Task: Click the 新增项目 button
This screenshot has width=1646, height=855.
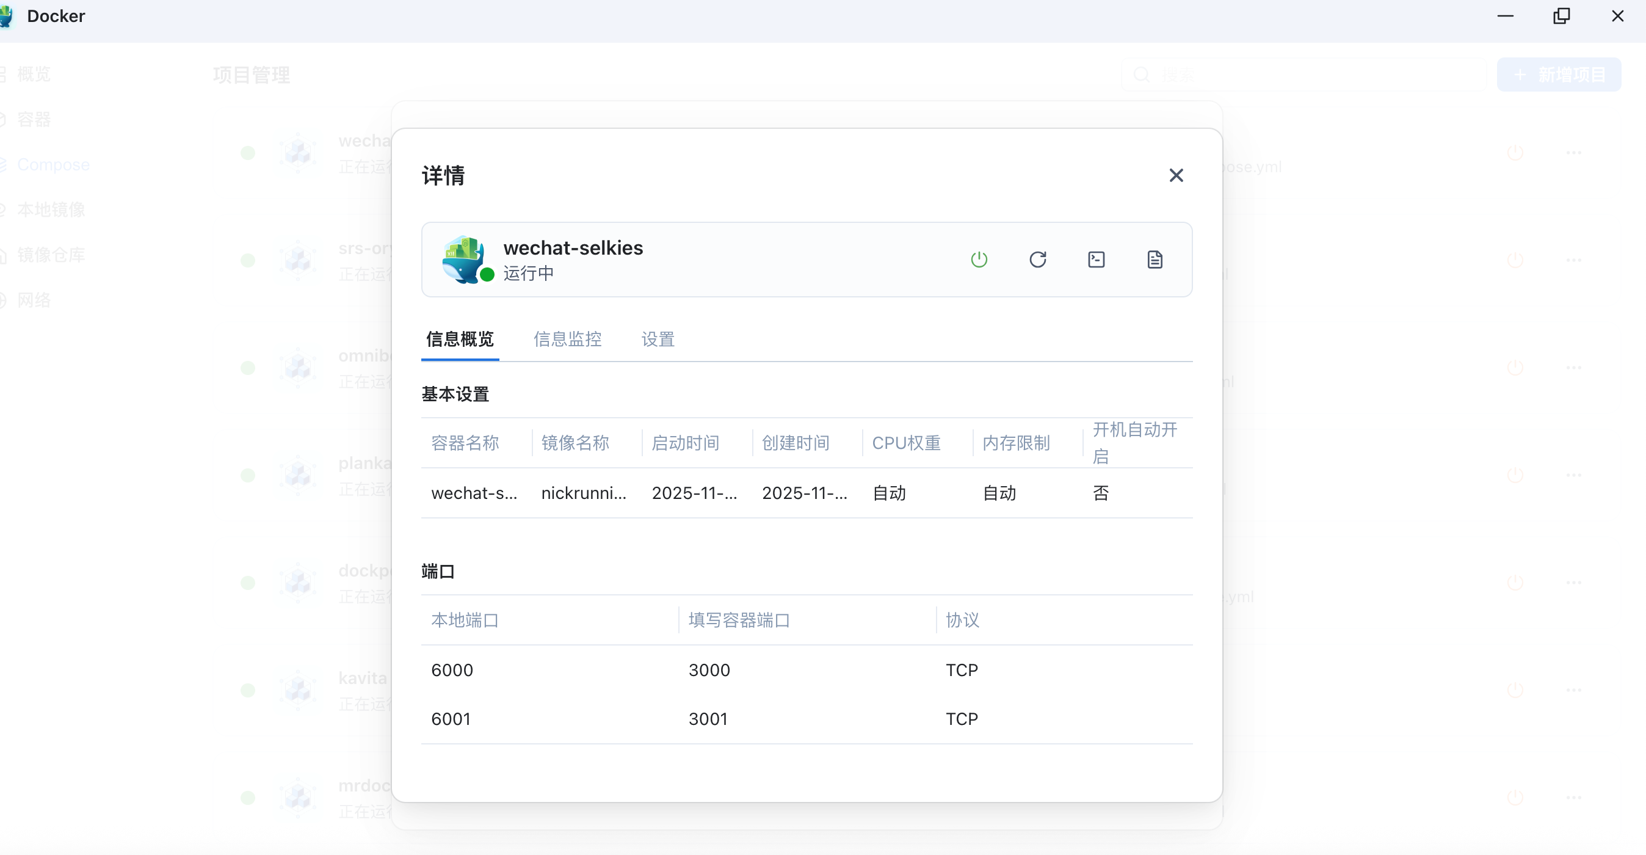Action: tap(1559, 75)
